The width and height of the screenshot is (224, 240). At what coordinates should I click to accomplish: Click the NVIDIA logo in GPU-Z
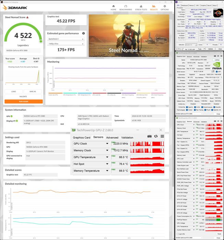pos(217,66)
